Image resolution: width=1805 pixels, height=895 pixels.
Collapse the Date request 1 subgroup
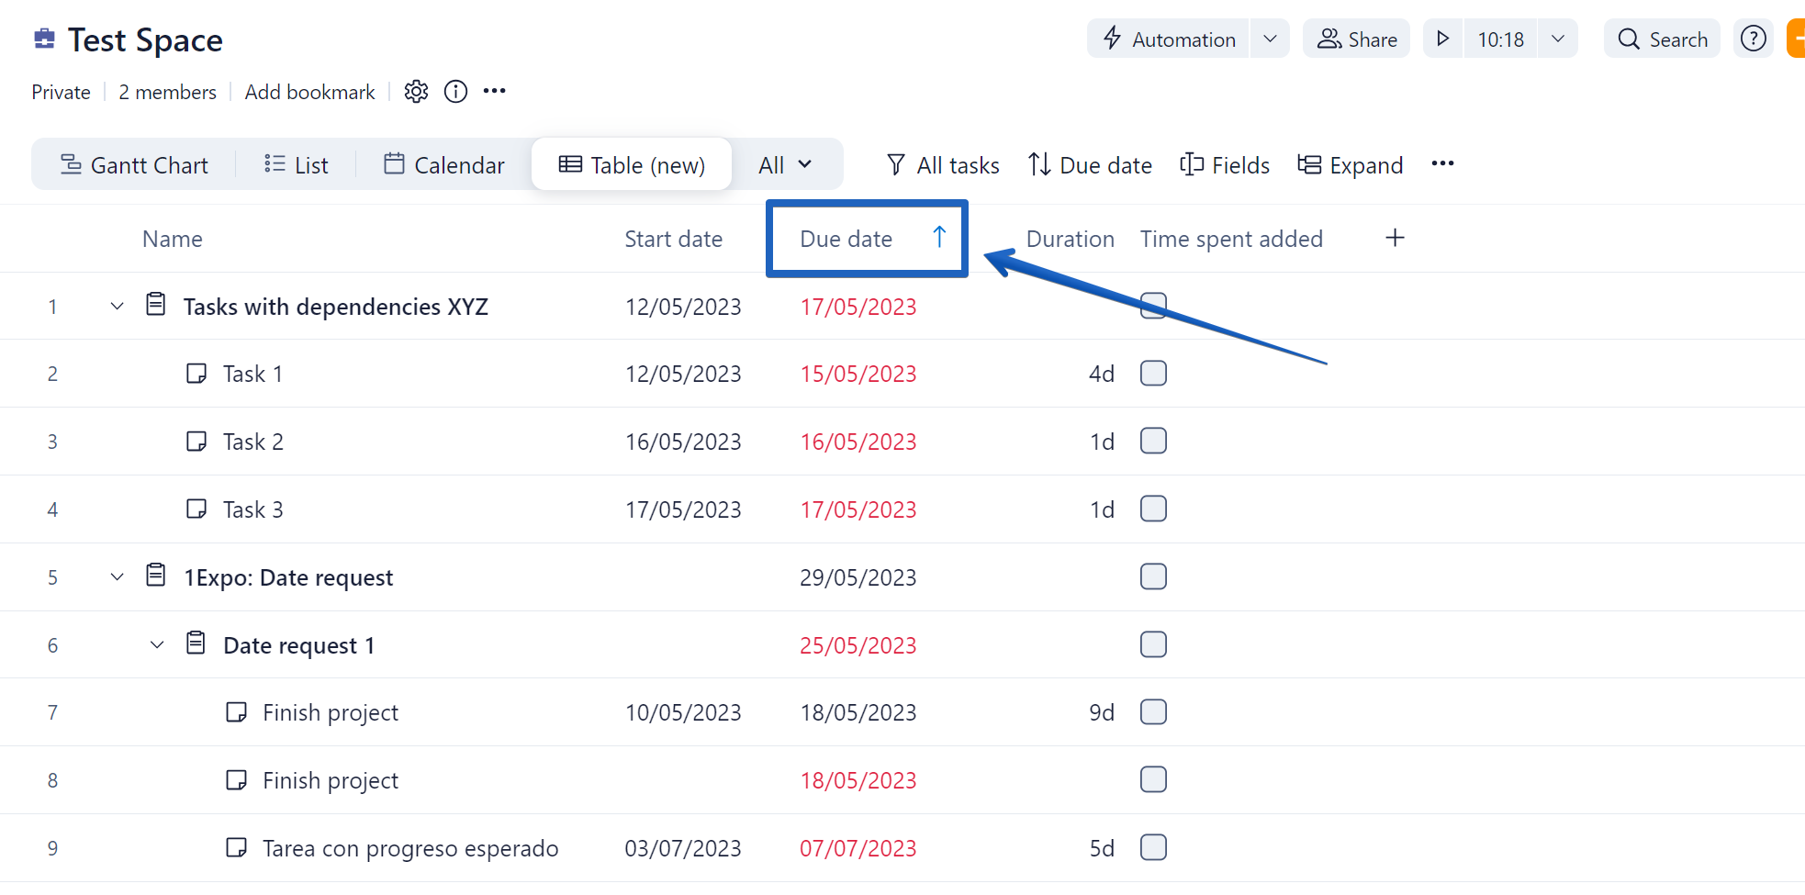click(157, 645)
